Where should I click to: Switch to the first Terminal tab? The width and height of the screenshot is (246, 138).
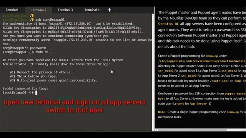[12, 10]
